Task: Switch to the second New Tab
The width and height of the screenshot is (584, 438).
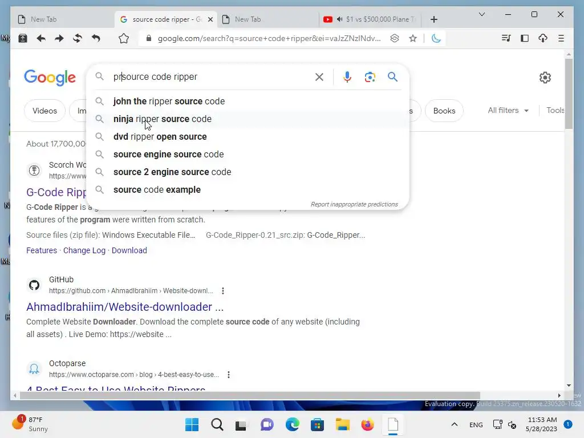Action: [x=267, y=19]
